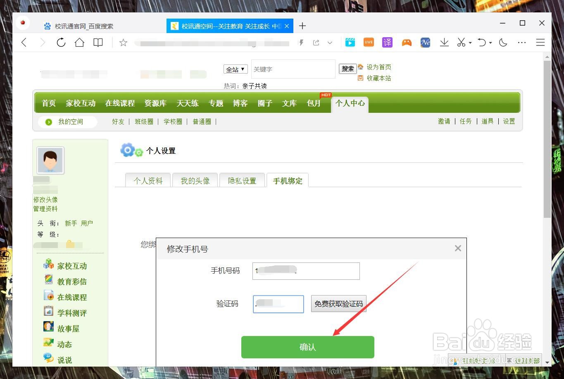Open the downloads arrow icon
564x379 pixels.
pyautogui.click(x=444, y=42)
